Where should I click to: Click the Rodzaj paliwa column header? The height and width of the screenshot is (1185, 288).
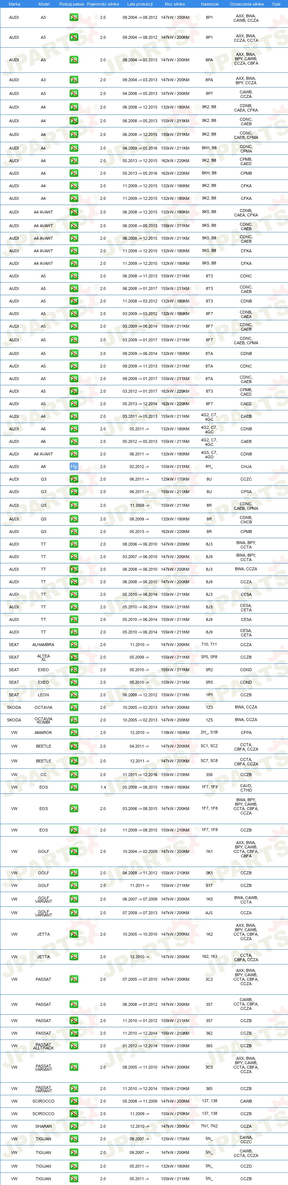click(x=71, y=4)
